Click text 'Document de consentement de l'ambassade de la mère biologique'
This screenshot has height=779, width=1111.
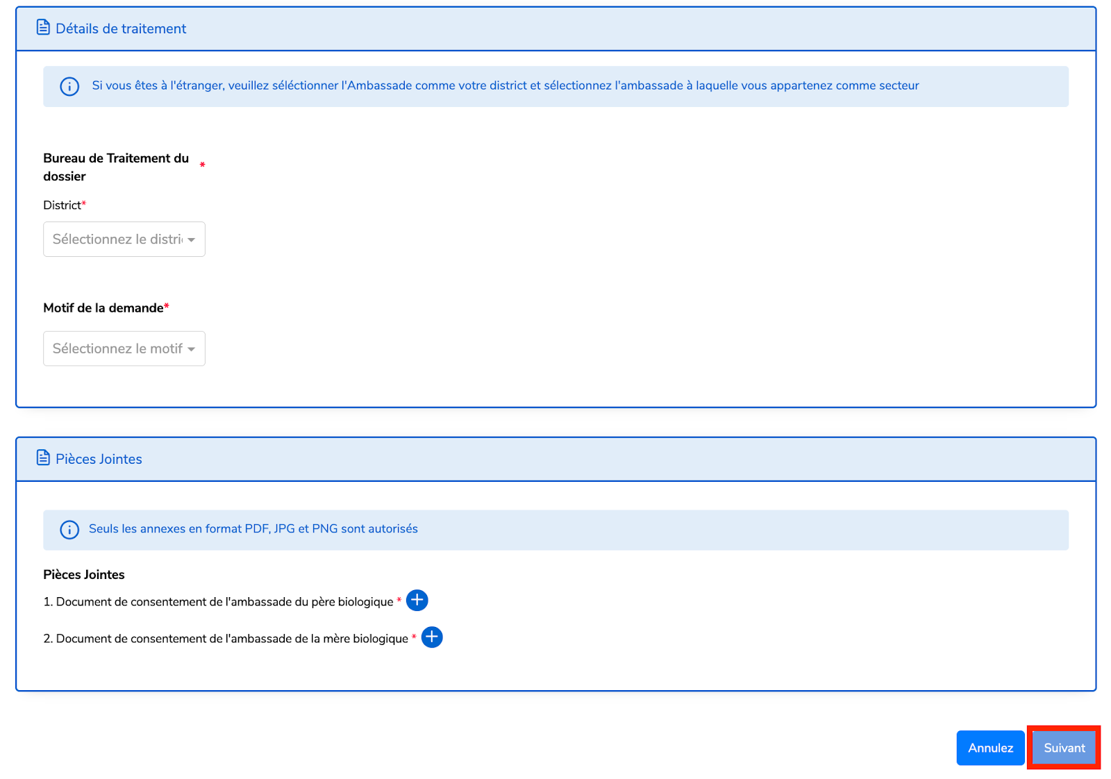(232, 639)
